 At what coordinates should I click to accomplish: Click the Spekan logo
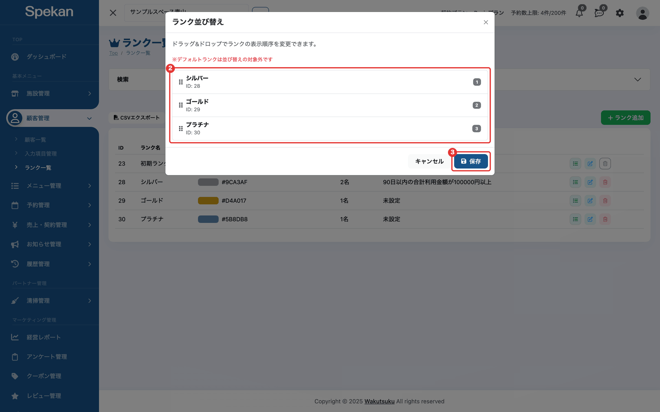pyautogui.click(x=49, y=12)
